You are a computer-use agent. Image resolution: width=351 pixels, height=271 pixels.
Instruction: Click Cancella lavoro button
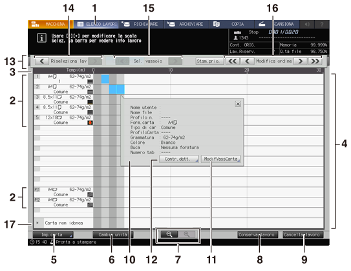coord(303,235)
